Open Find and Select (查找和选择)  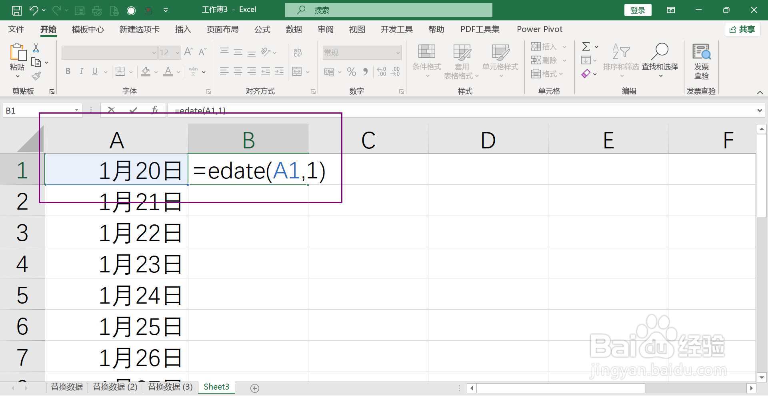point(660,61)
